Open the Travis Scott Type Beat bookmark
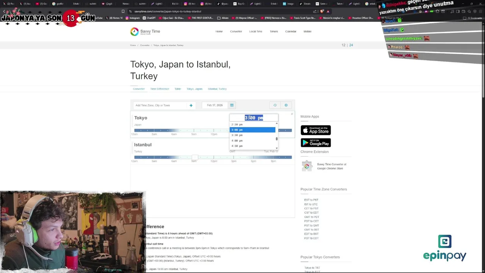485x273 pixels. (x=302, y=18)
